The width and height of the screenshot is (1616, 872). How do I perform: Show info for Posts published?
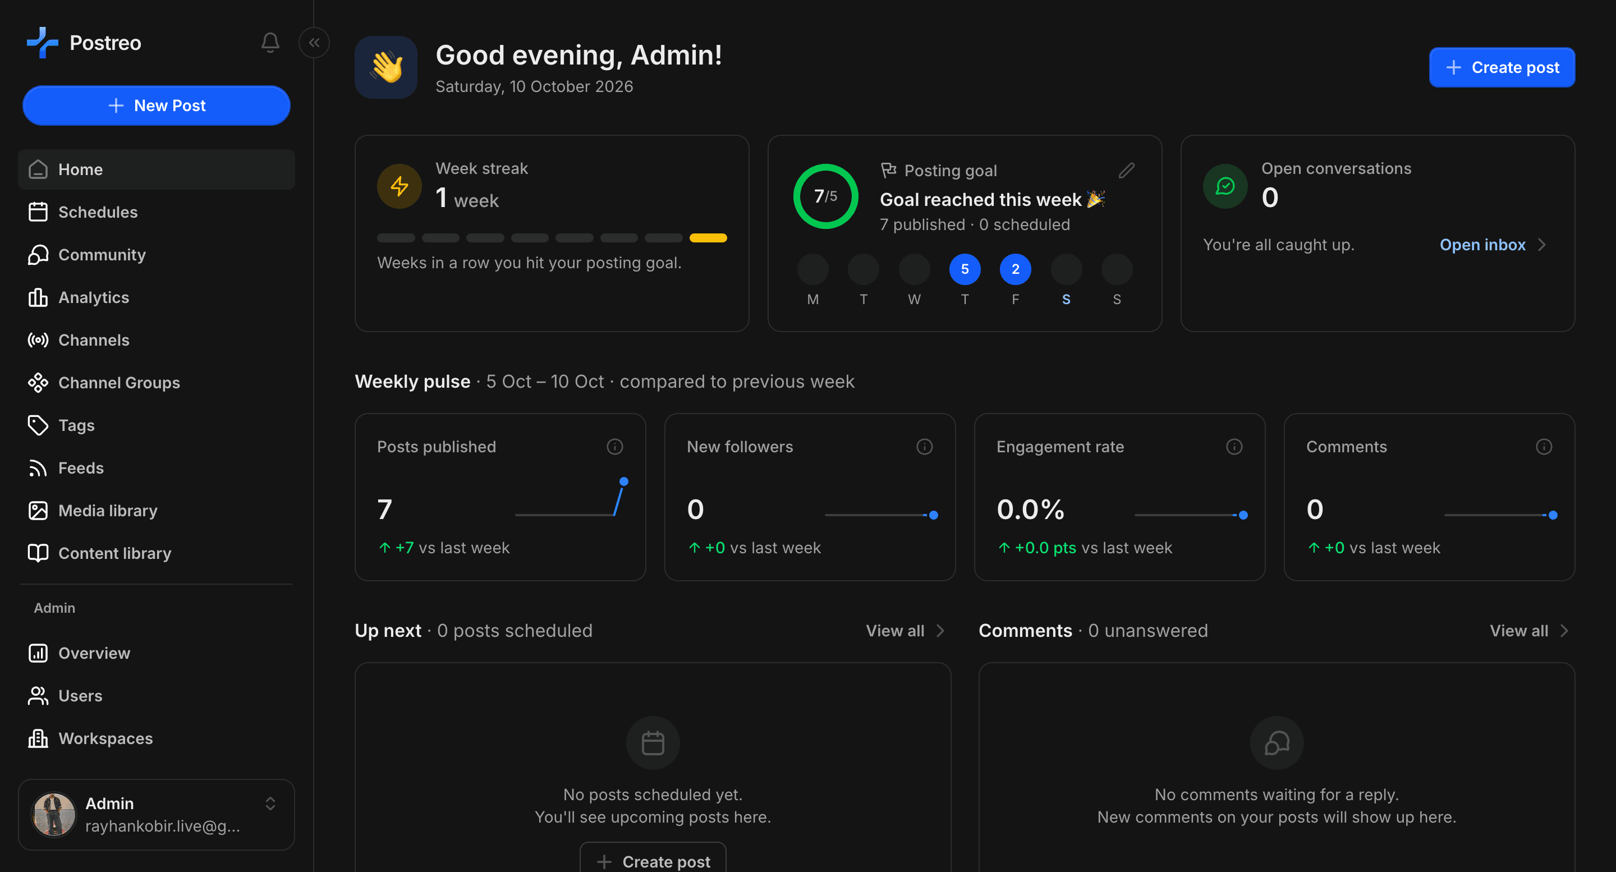tap(615, 447)
